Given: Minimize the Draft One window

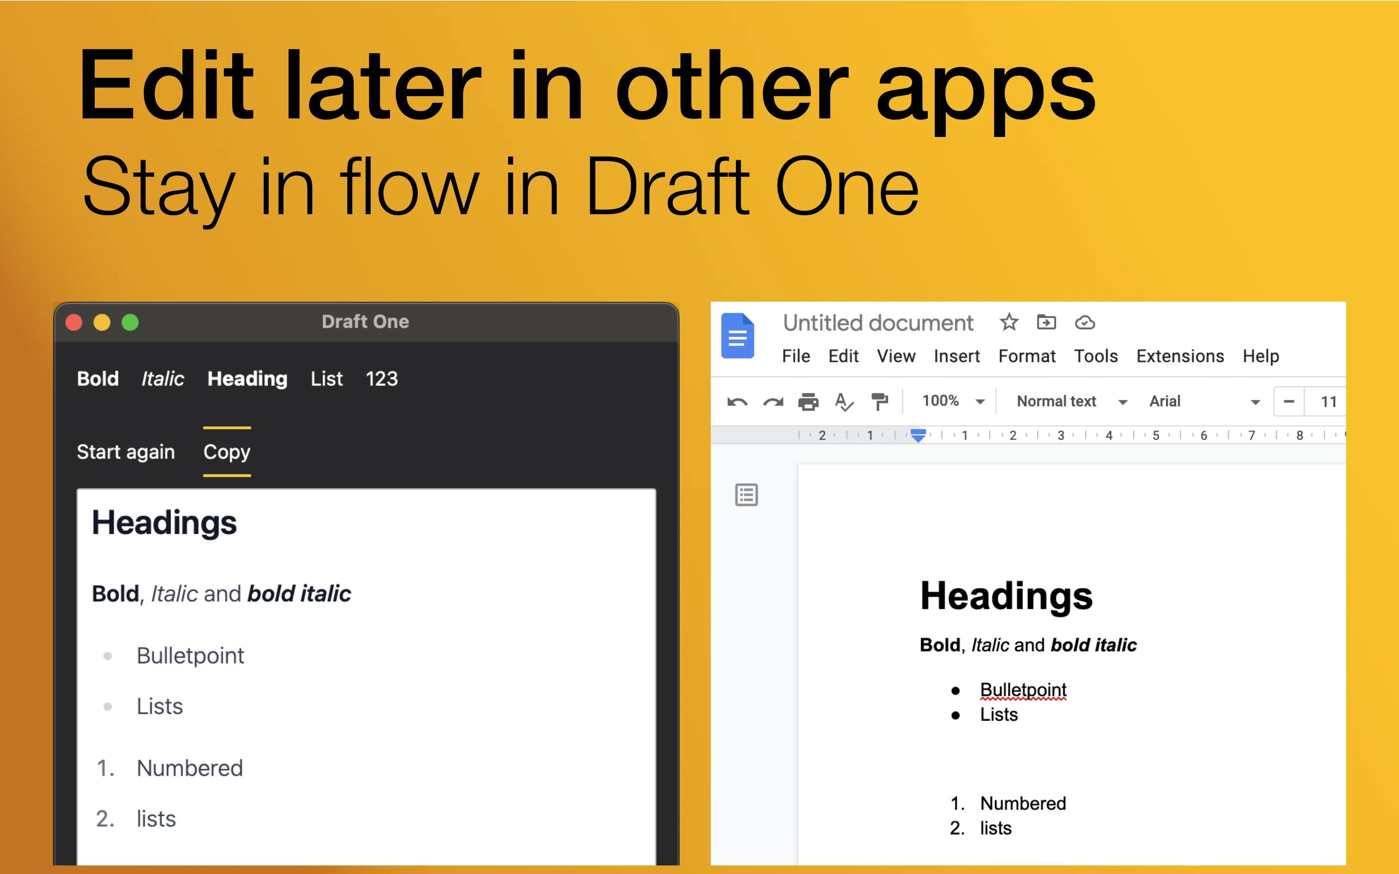Looking at the screenshot, I should [x=102, y=322].
